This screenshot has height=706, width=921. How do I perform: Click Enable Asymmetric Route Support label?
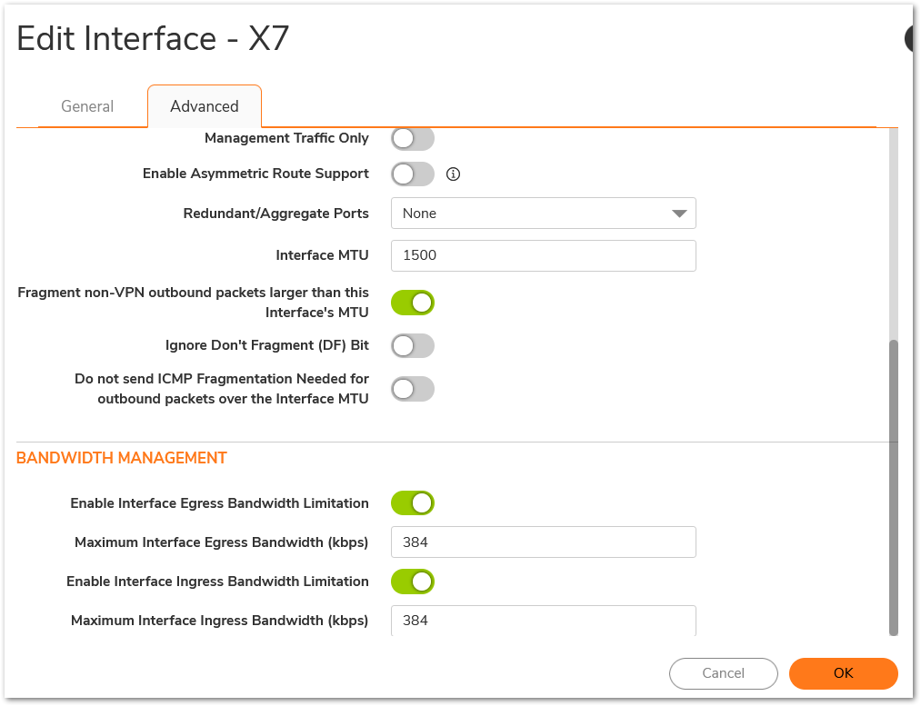pyautogui.click(x=255, y=174)
